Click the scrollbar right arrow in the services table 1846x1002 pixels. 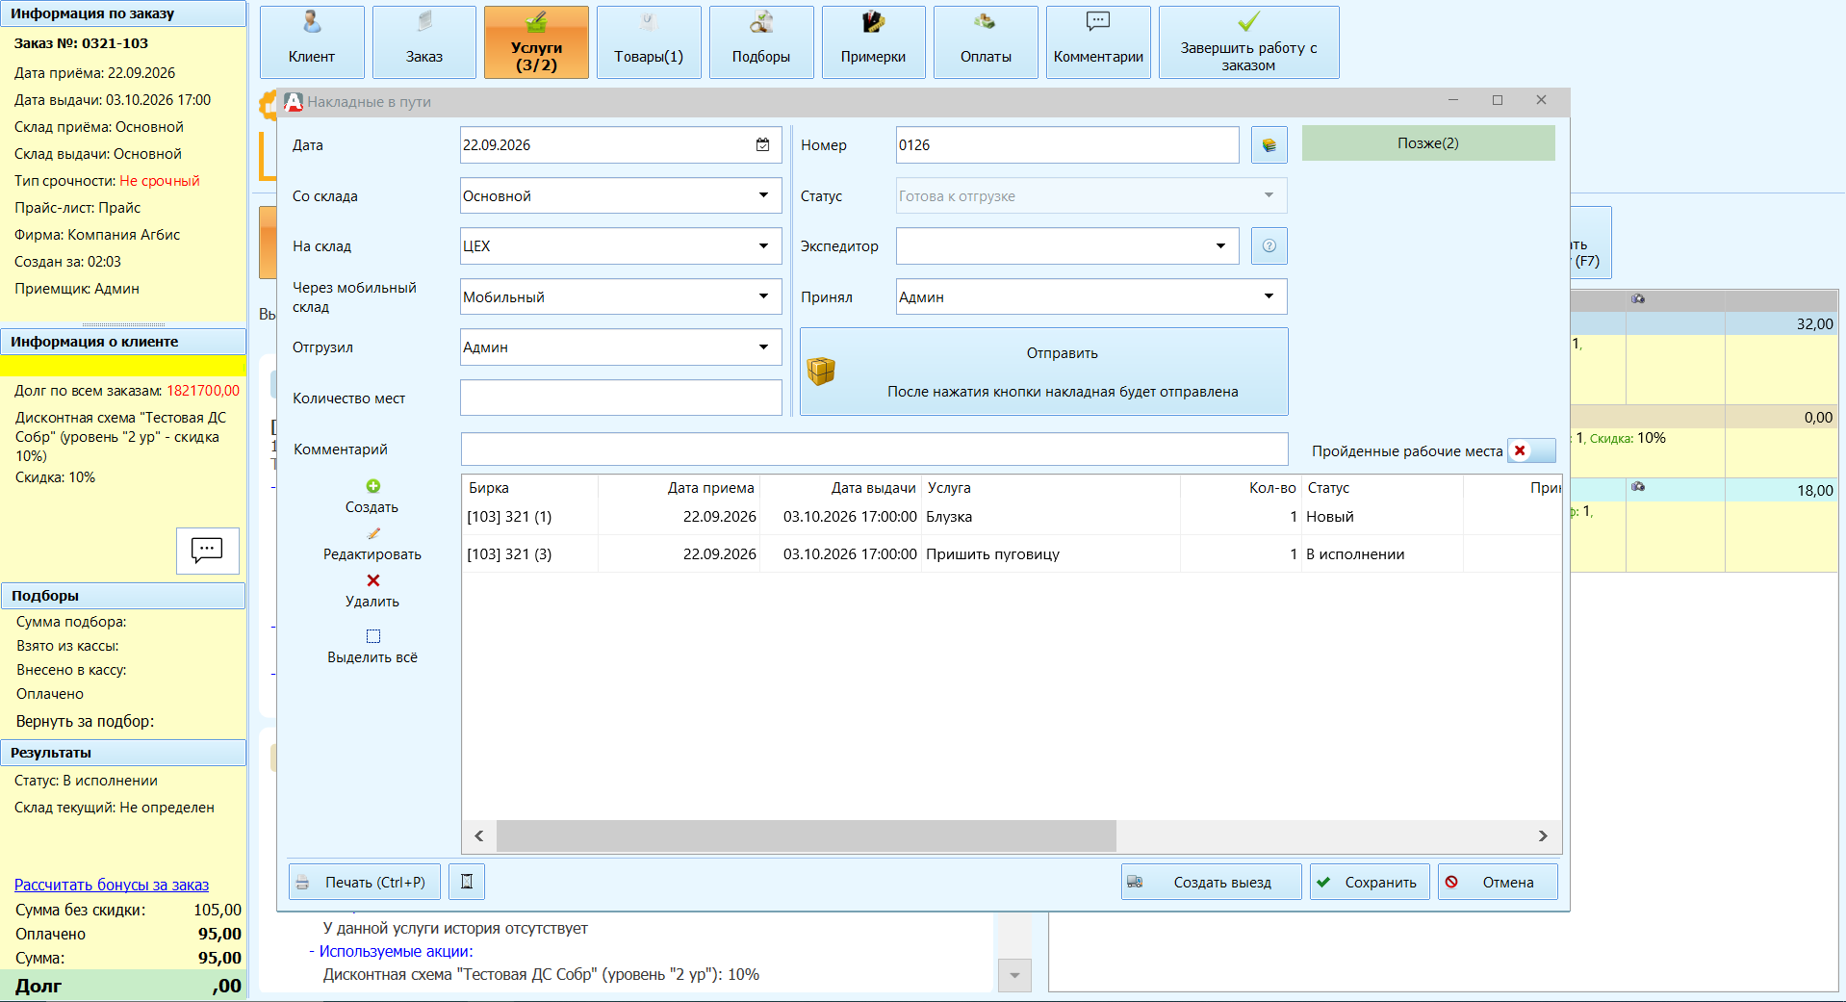point(1543,835)
